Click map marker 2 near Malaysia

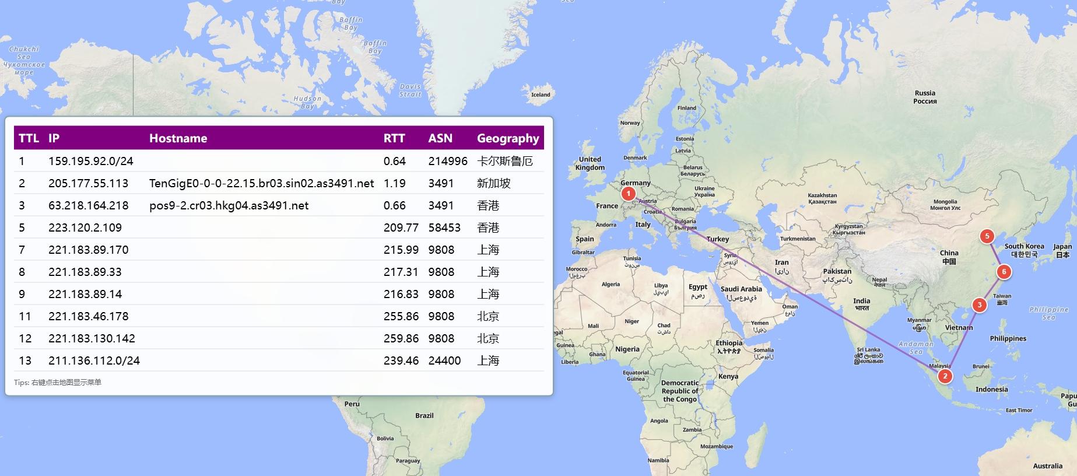[945, 376]
